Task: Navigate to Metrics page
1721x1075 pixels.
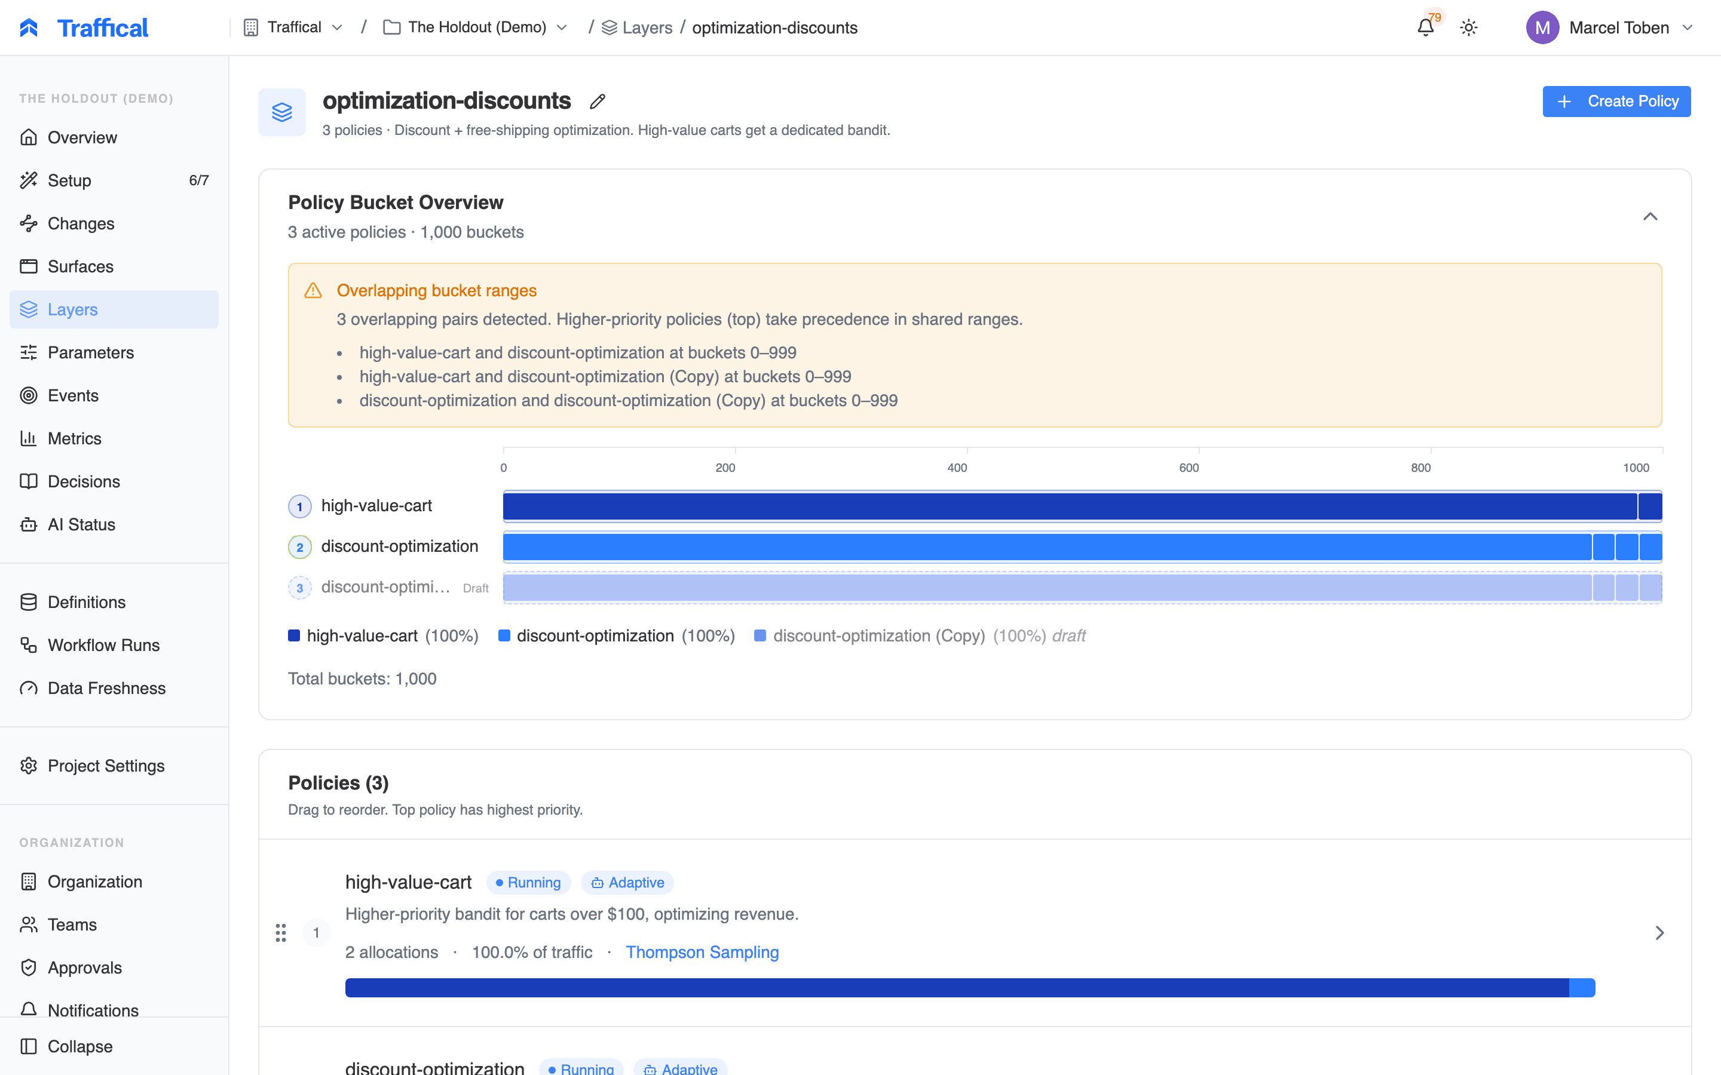Action: (114, 438)
